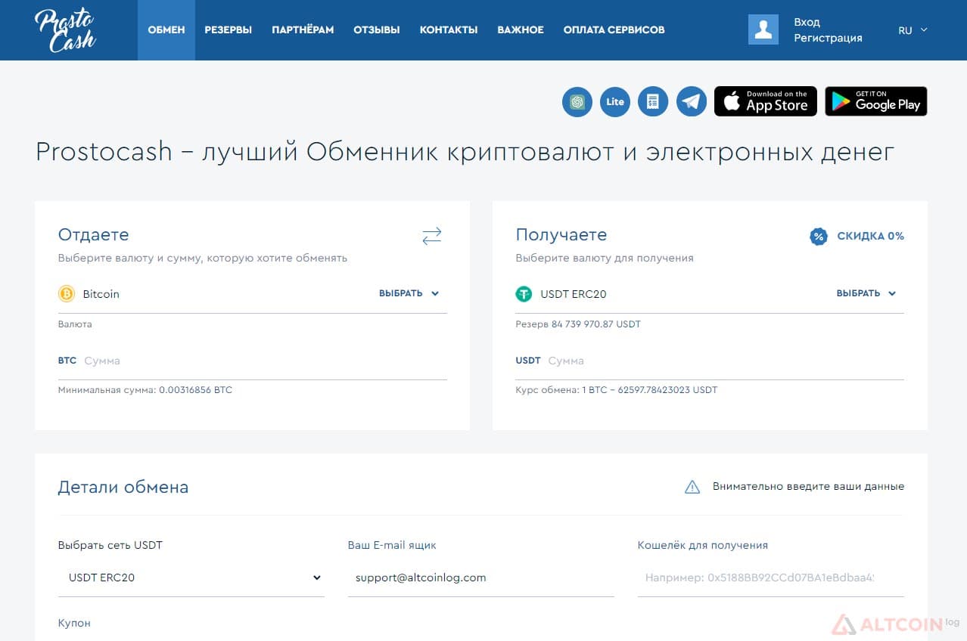The height and width of the screenshot is (641, 967).
Task: Open the ОПЛАТА СЕРВИСОВ menu item
Action: click(x=614, y=30)
